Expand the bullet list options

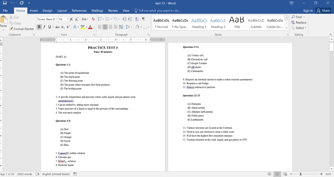click(x=104, y=19)
